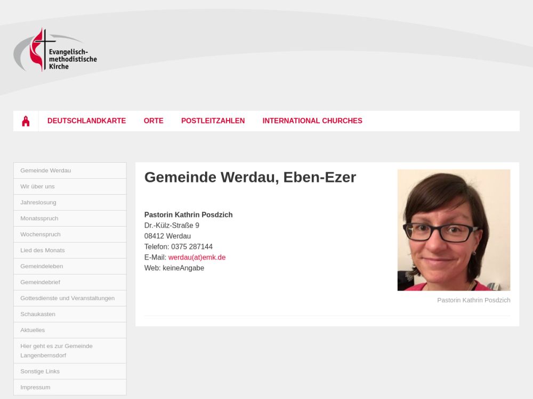Open the Schaukasten page
The height and width of the screenshot is (399, 533).
point(70,314)
